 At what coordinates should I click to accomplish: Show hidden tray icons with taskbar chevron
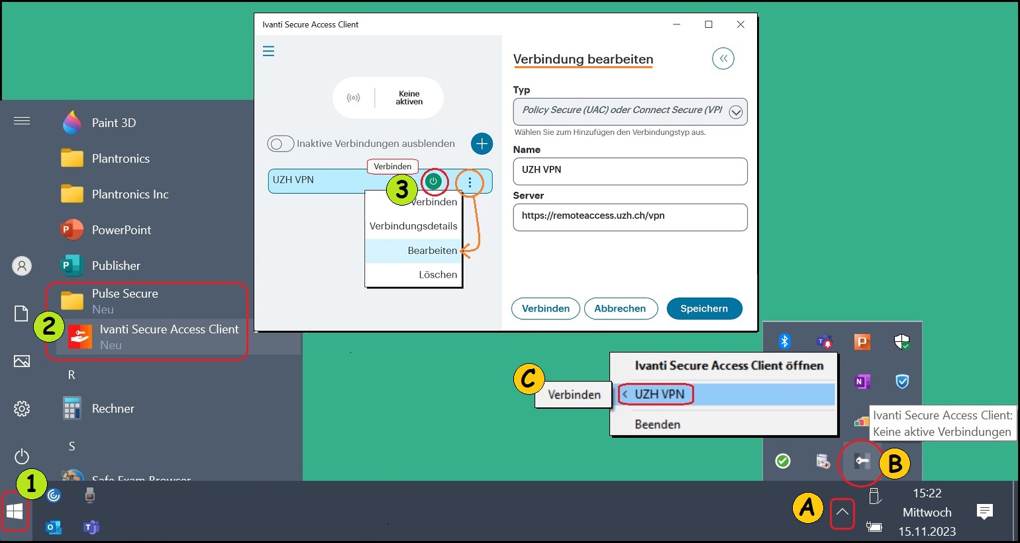coord(842,512)
